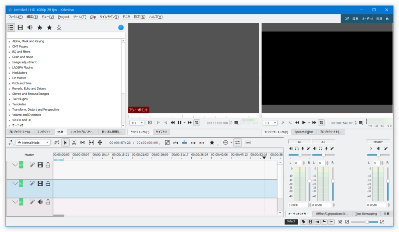This screenshot has height=232, width=399.
Task: Switch to the Time Remapping tab
Action: pos(366,214)
